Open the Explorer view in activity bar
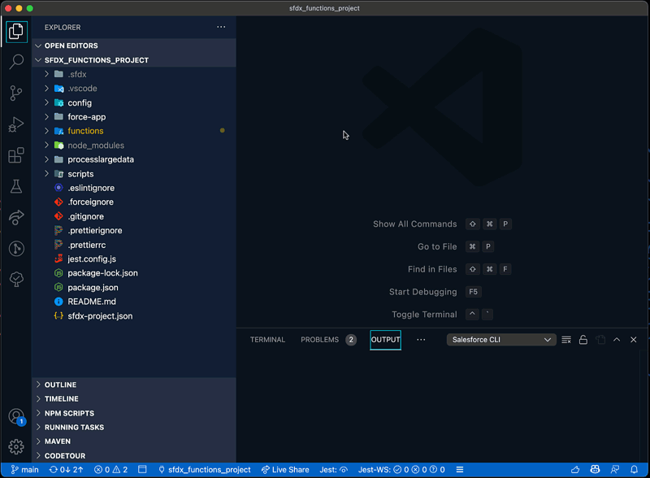The height and width of the screenshot is (478, 650). point(16,32)
